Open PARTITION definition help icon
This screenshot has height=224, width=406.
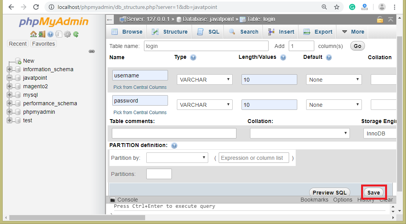click(x=174, y=145)
